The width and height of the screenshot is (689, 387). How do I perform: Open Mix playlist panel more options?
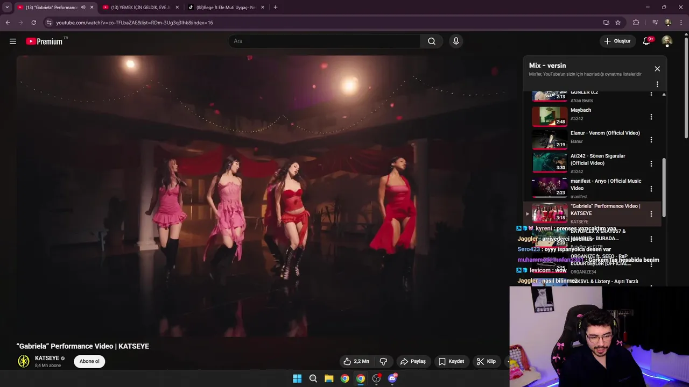[x=657, y=84]
